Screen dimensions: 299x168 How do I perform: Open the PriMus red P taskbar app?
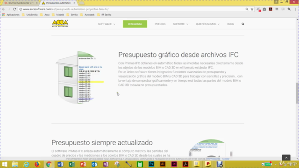coord(208,164)
